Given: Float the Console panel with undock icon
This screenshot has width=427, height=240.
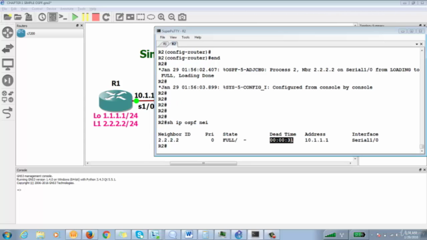Looking at the screenshot, I should (420, 170).
